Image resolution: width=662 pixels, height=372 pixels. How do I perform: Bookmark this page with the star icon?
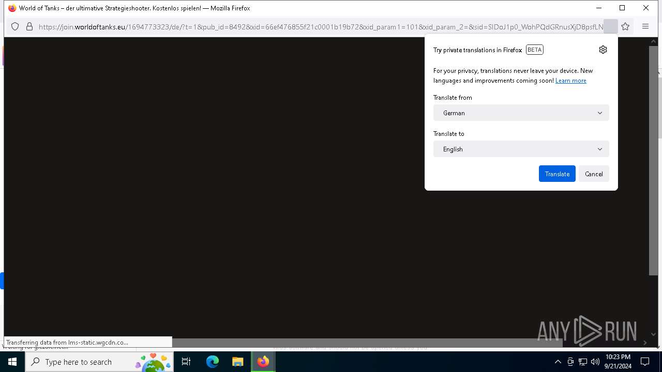coord(625,26)
